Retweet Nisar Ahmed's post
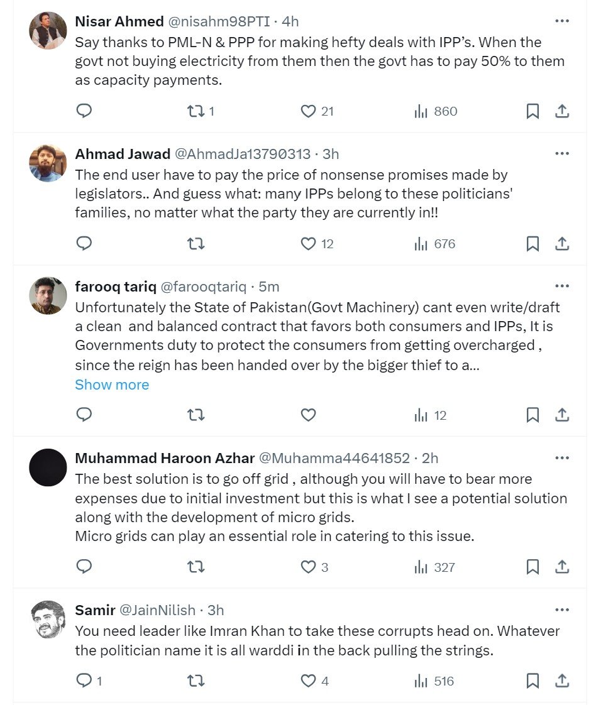Image resolution: width=596 pixels, height=705 pixels. [196, 111]
